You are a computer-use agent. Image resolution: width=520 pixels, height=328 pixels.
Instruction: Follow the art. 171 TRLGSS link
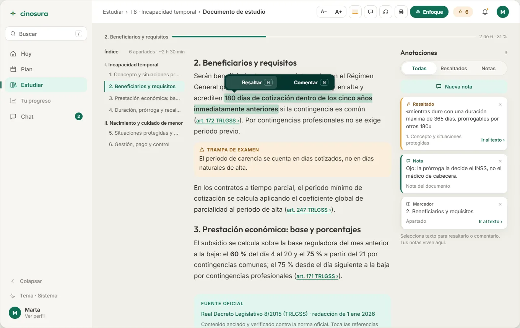tap(317, 276)
